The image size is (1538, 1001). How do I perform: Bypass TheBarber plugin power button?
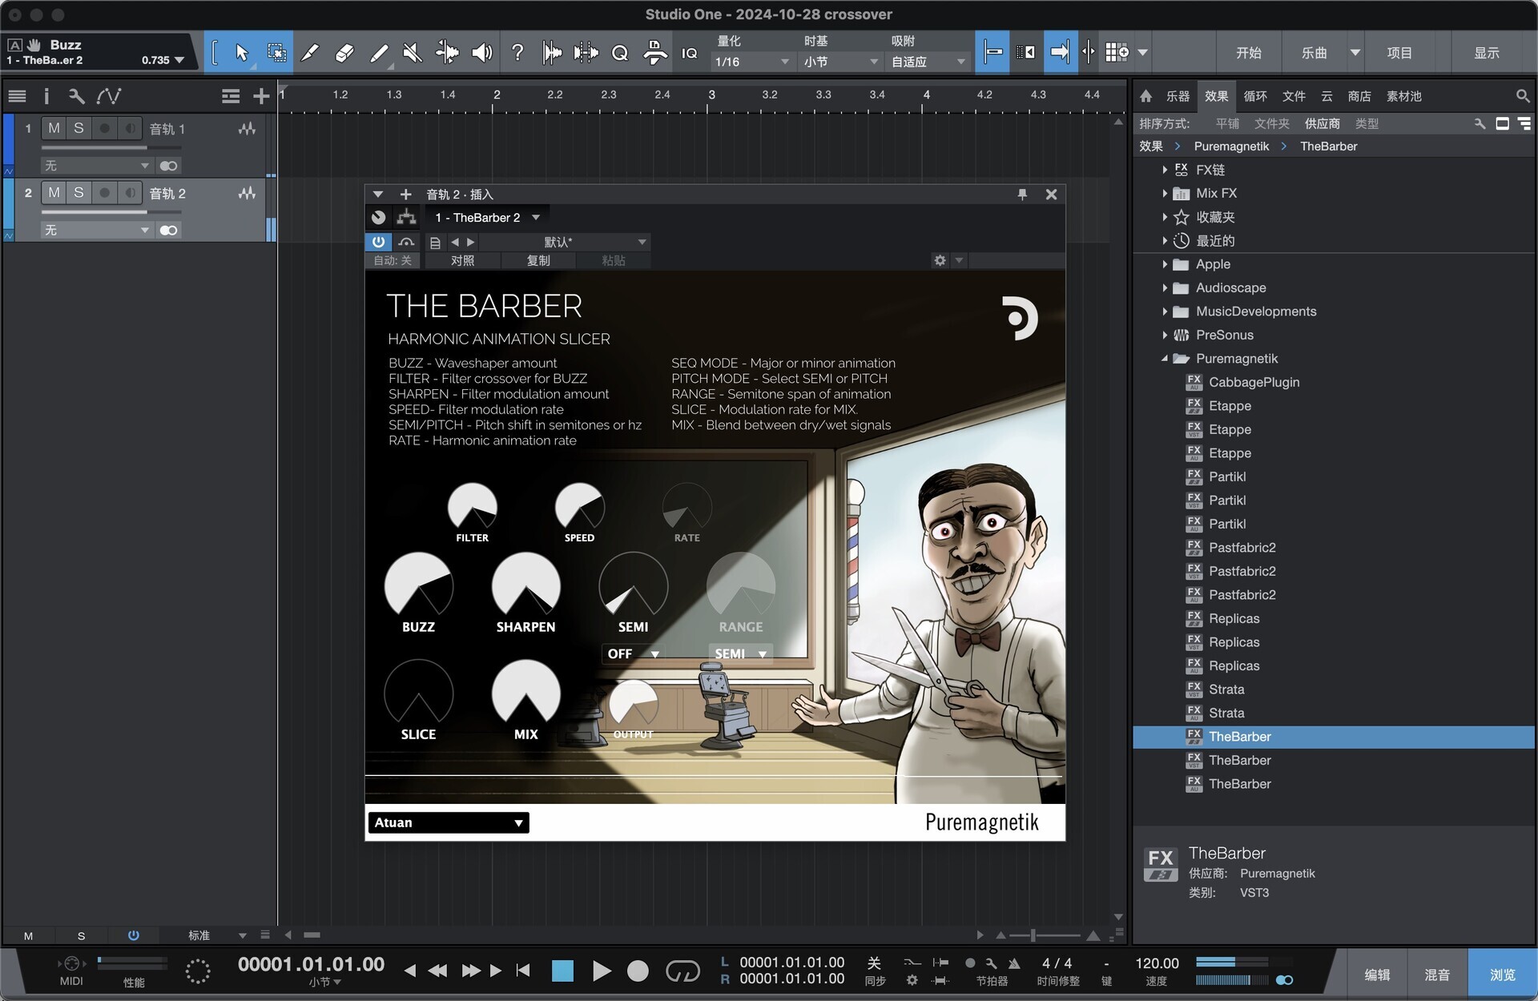378,242
